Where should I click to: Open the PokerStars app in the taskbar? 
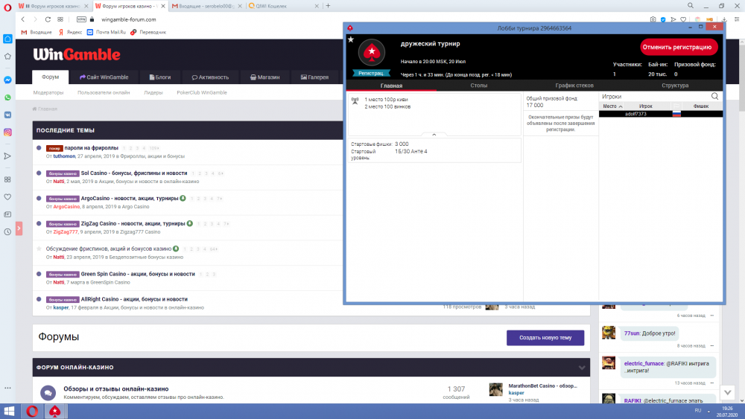tap(54, 411)
